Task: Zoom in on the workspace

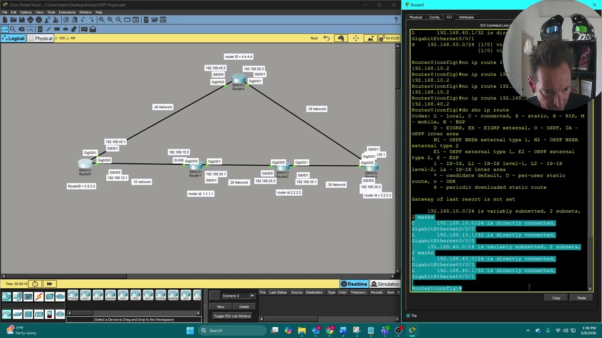Action: [102, 20]
